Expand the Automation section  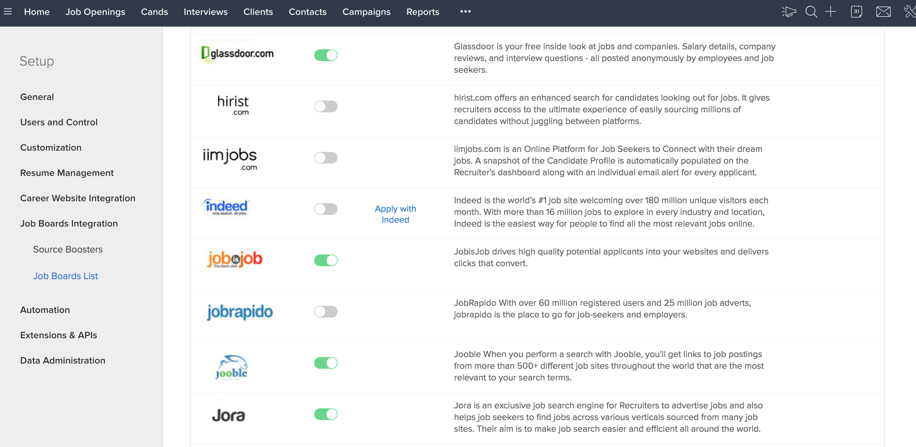coord(45,310)
